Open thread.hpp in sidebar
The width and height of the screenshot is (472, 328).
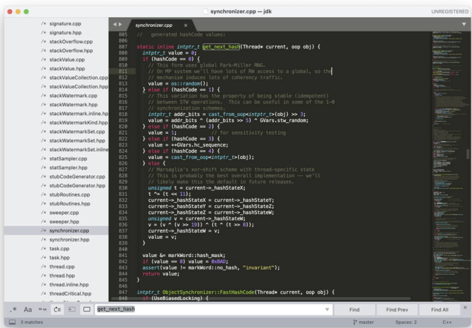click(62, 275)
